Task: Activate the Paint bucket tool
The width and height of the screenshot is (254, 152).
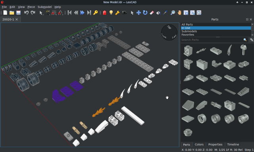Action: tap(158, 13)
